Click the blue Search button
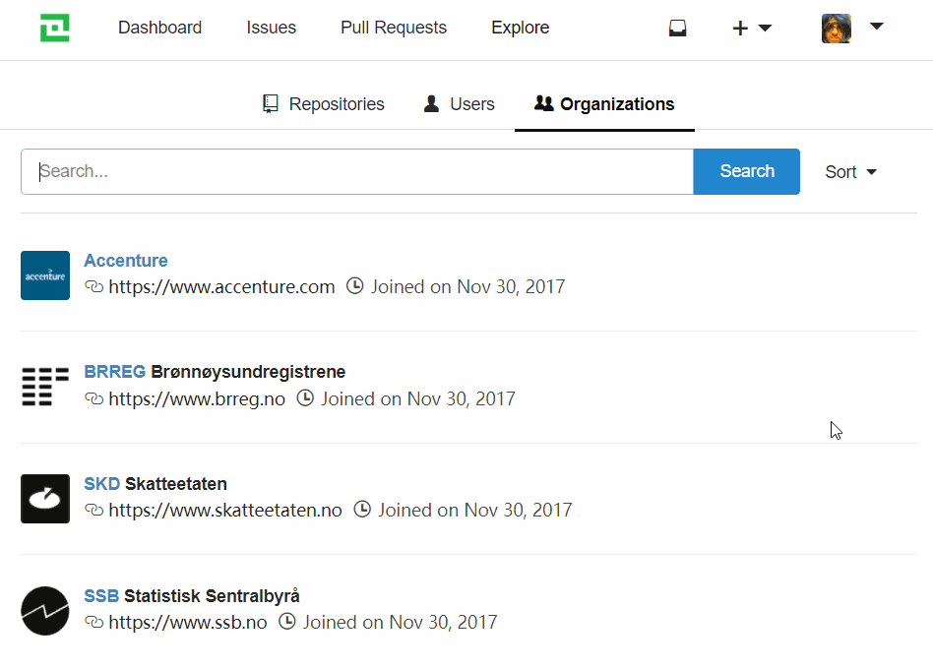Image resolution: width=933 pixels, height=669 pixels. pyautogui.click(x=747, y=171)
